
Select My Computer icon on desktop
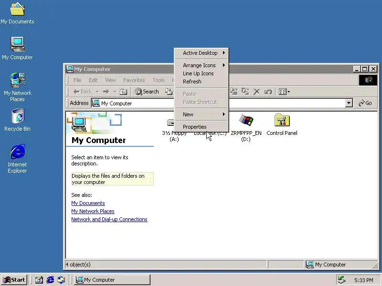click(17, 48)
